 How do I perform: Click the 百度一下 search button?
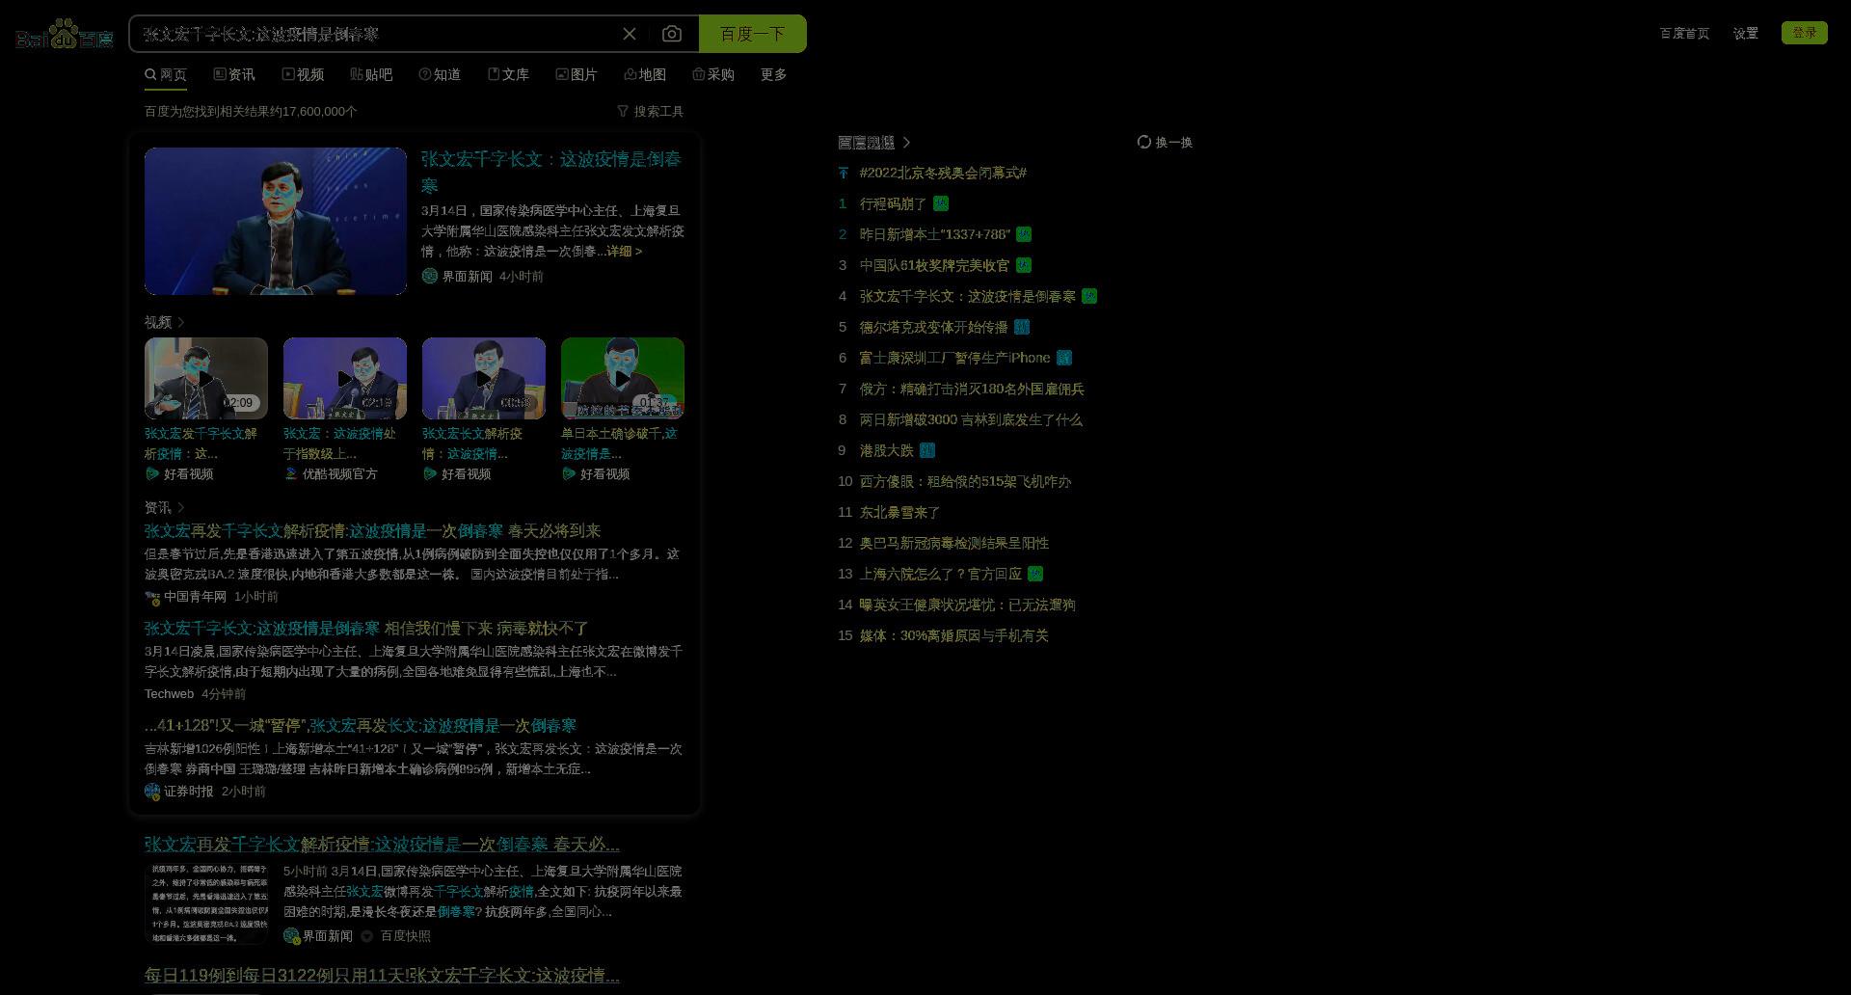tap(752, 34)
